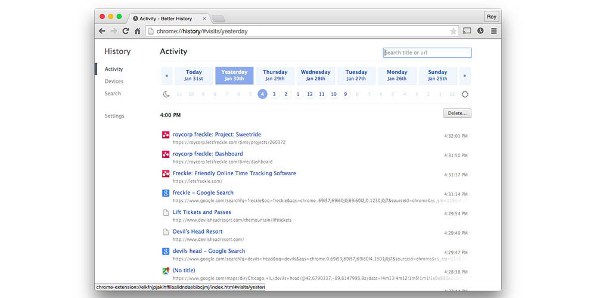This screenshot has height=298, width=596.
Task: Show earlier dates with left chevron
Action: pos(166,76)
